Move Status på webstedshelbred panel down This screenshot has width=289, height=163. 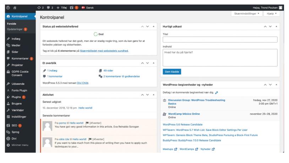click(x=147, y=27)
